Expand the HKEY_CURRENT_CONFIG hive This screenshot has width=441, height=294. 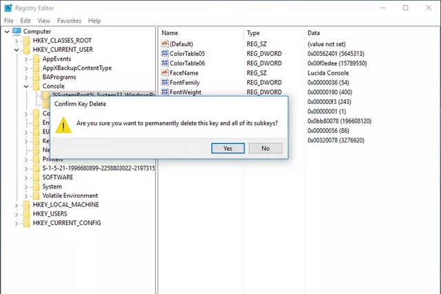point(17,224)
